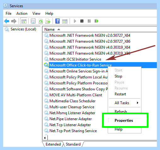The height and width of the screenshot is (150, 160).
Task: Click the Restart Service toolbar icon
Action: [96, 21]
